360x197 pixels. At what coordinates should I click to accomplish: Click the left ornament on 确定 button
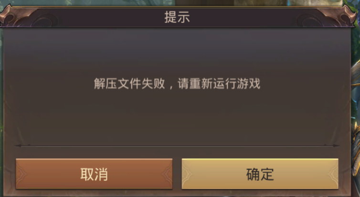[x=187, y=174]
